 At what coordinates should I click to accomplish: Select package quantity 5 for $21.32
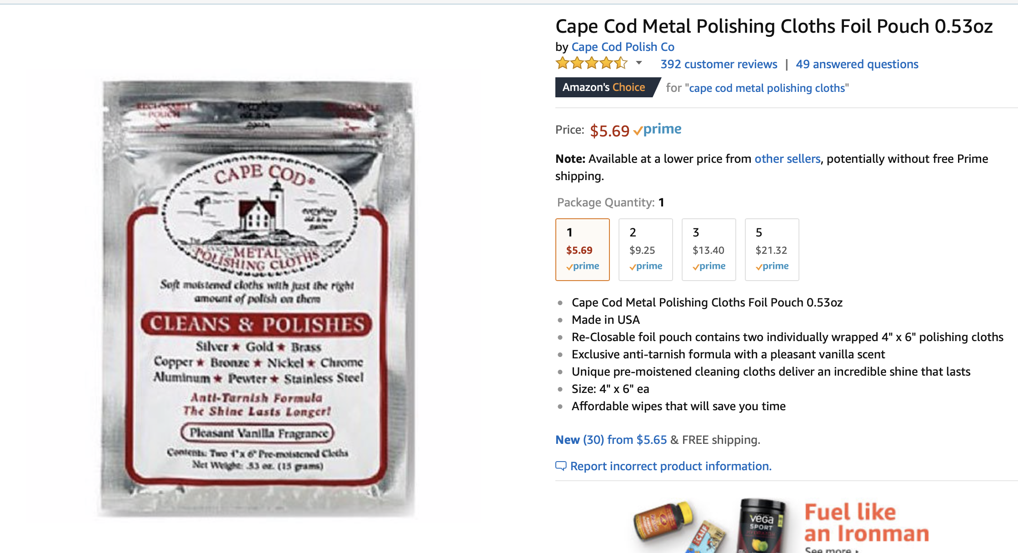pos(772,250)
